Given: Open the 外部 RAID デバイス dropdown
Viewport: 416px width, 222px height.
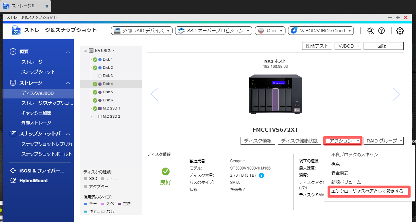Looking at the screenshot, I should [142, 31].
